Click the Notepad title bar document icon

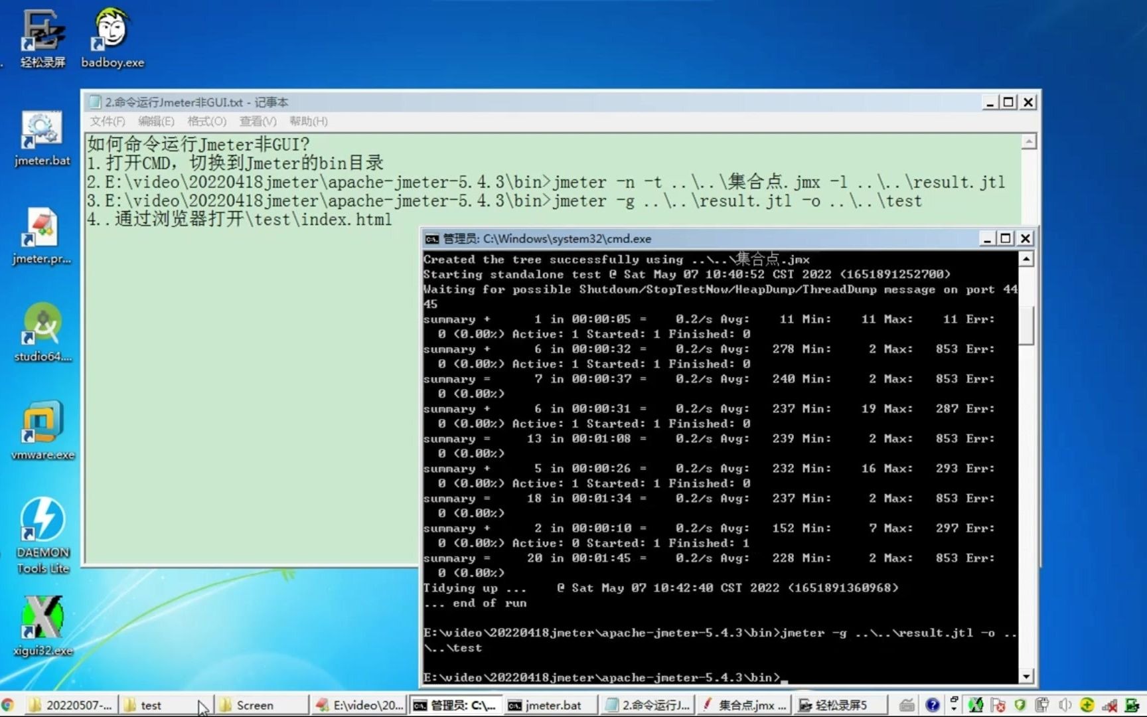pos(95,102)
